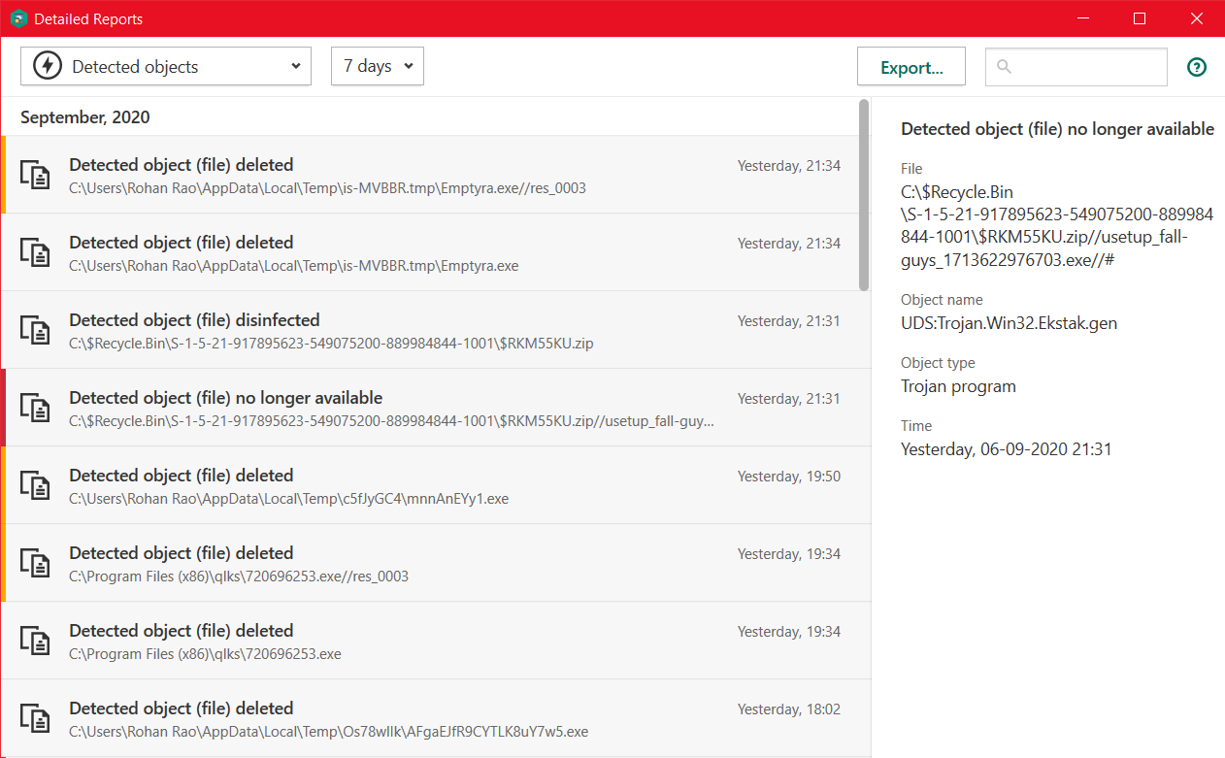The width and height of the screenshot is (1225, 758).
Task: Click file icon of mnnAnEYy1.exe entry
Action: pyautogui.click(x=36, y=485)
